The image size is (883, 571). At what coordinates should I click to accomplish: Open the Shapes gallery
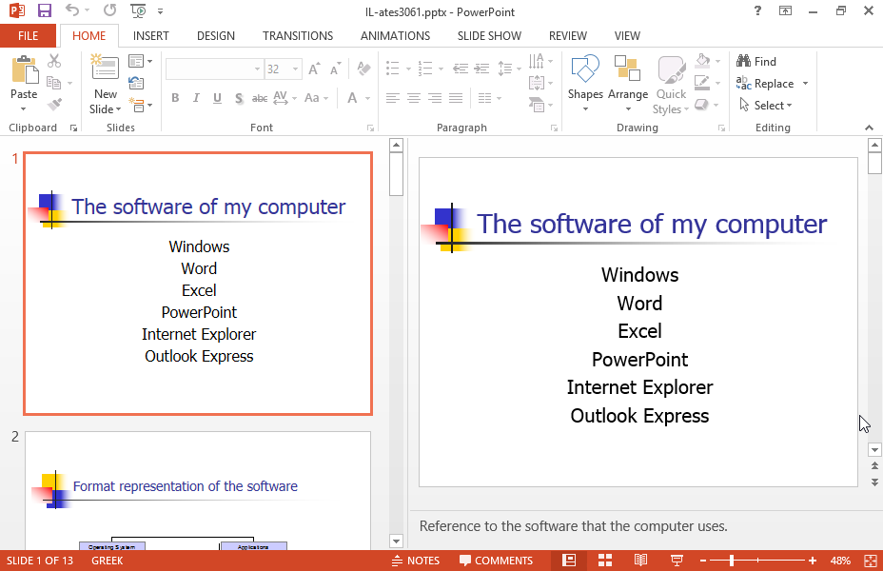pos(585,84)
